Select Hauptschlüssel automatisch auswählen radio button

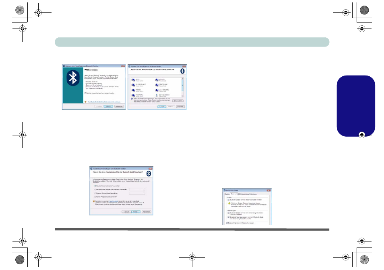(x=95, y=186)
